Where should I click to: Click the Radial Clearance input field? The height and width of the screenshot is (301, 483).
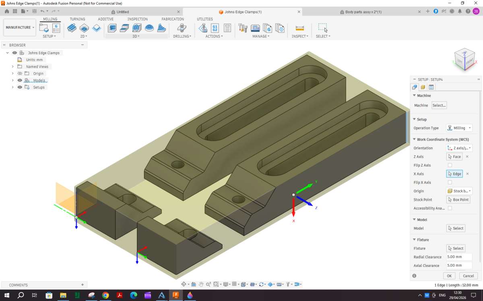[x=459, y=257]
